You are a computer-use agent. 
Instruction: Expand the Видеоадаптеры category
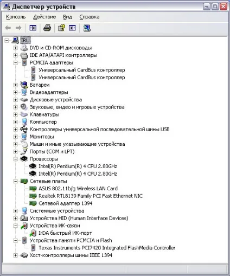(x=16, y=92)
